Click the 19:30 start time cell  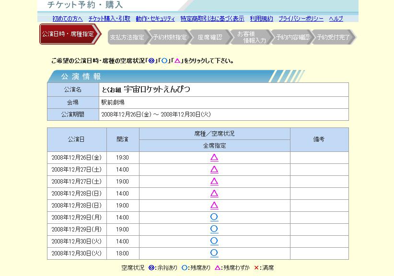point(123,158)
